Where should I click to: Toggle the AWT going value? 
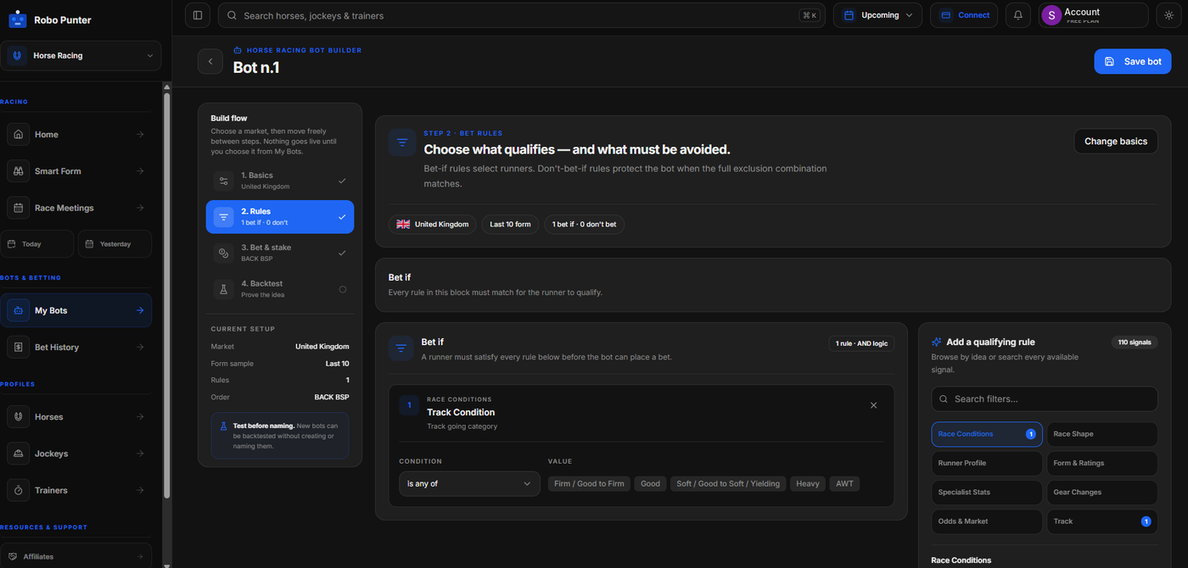point(844,483)
